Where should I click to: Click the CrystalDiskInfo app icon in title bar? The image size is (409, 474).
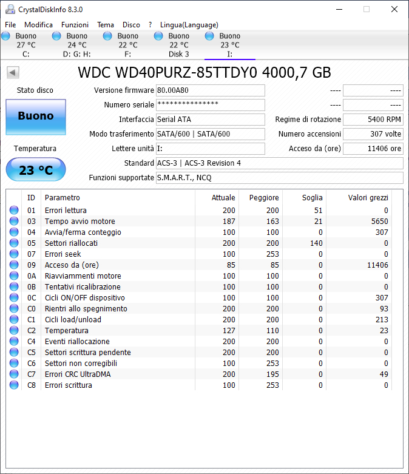10,9
